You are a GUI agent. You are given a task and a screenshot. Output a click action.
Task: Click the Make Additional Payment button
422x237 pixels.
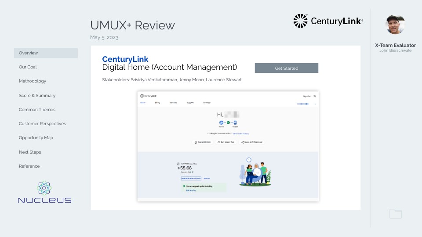[x=191, y=178]
